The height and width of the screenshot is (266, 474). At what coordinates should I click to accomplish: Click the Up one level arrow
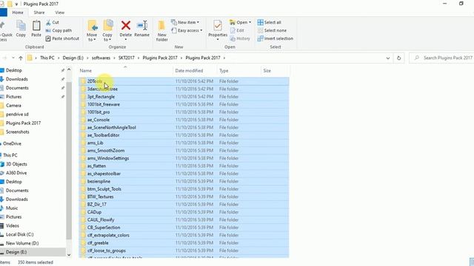tap(21, 58)
